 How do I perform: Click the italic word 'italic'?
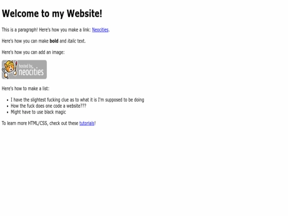(x=71, y=41)
